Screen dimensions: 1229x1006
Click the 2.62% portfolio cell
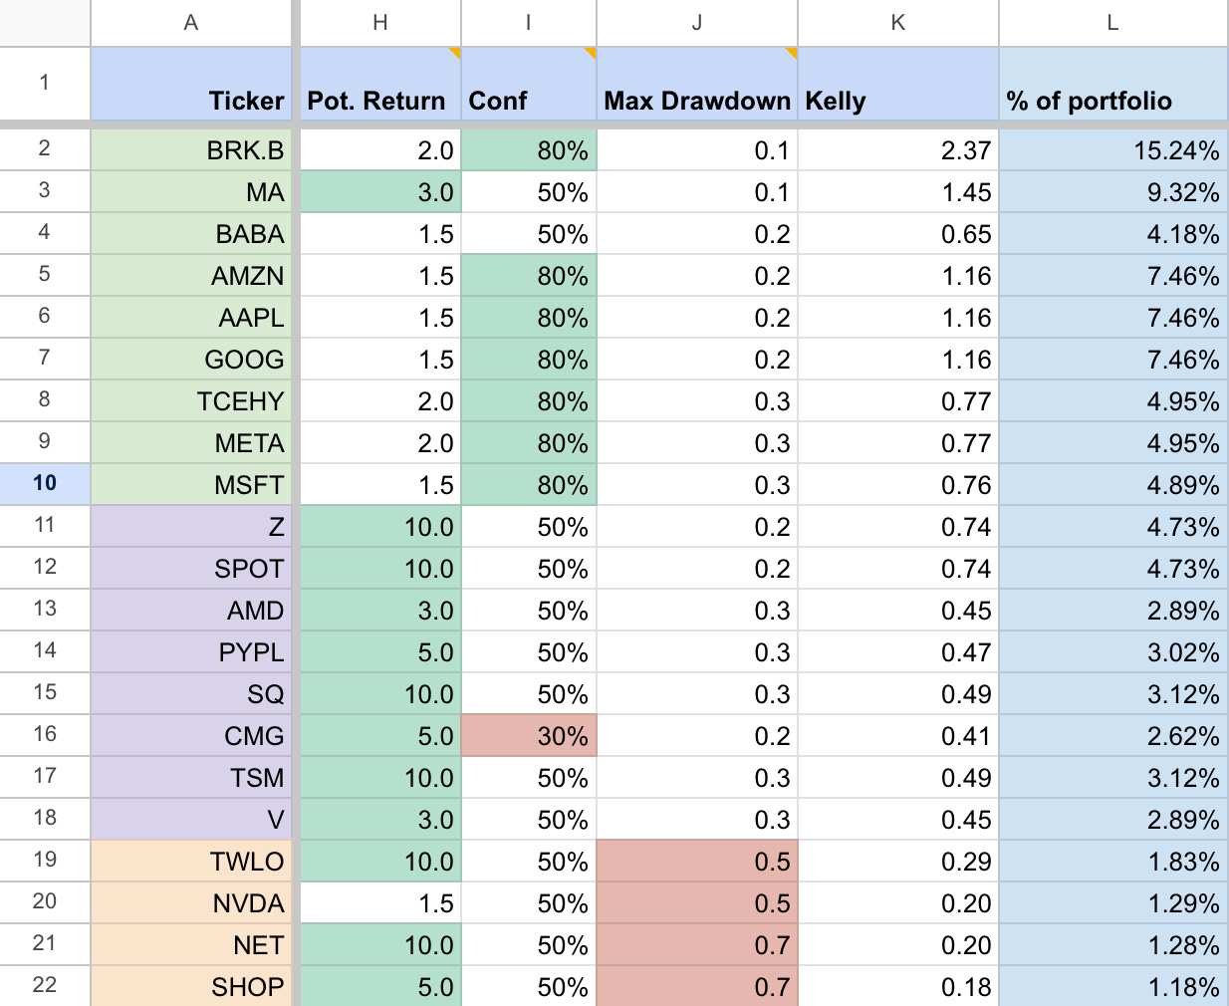tap(1113, 736)
